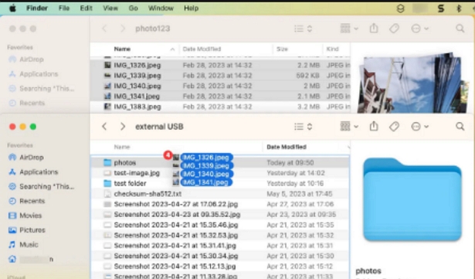The height and width of the screenshot is (279, 475).
Task: Open the Window menu
Action: 161,9
